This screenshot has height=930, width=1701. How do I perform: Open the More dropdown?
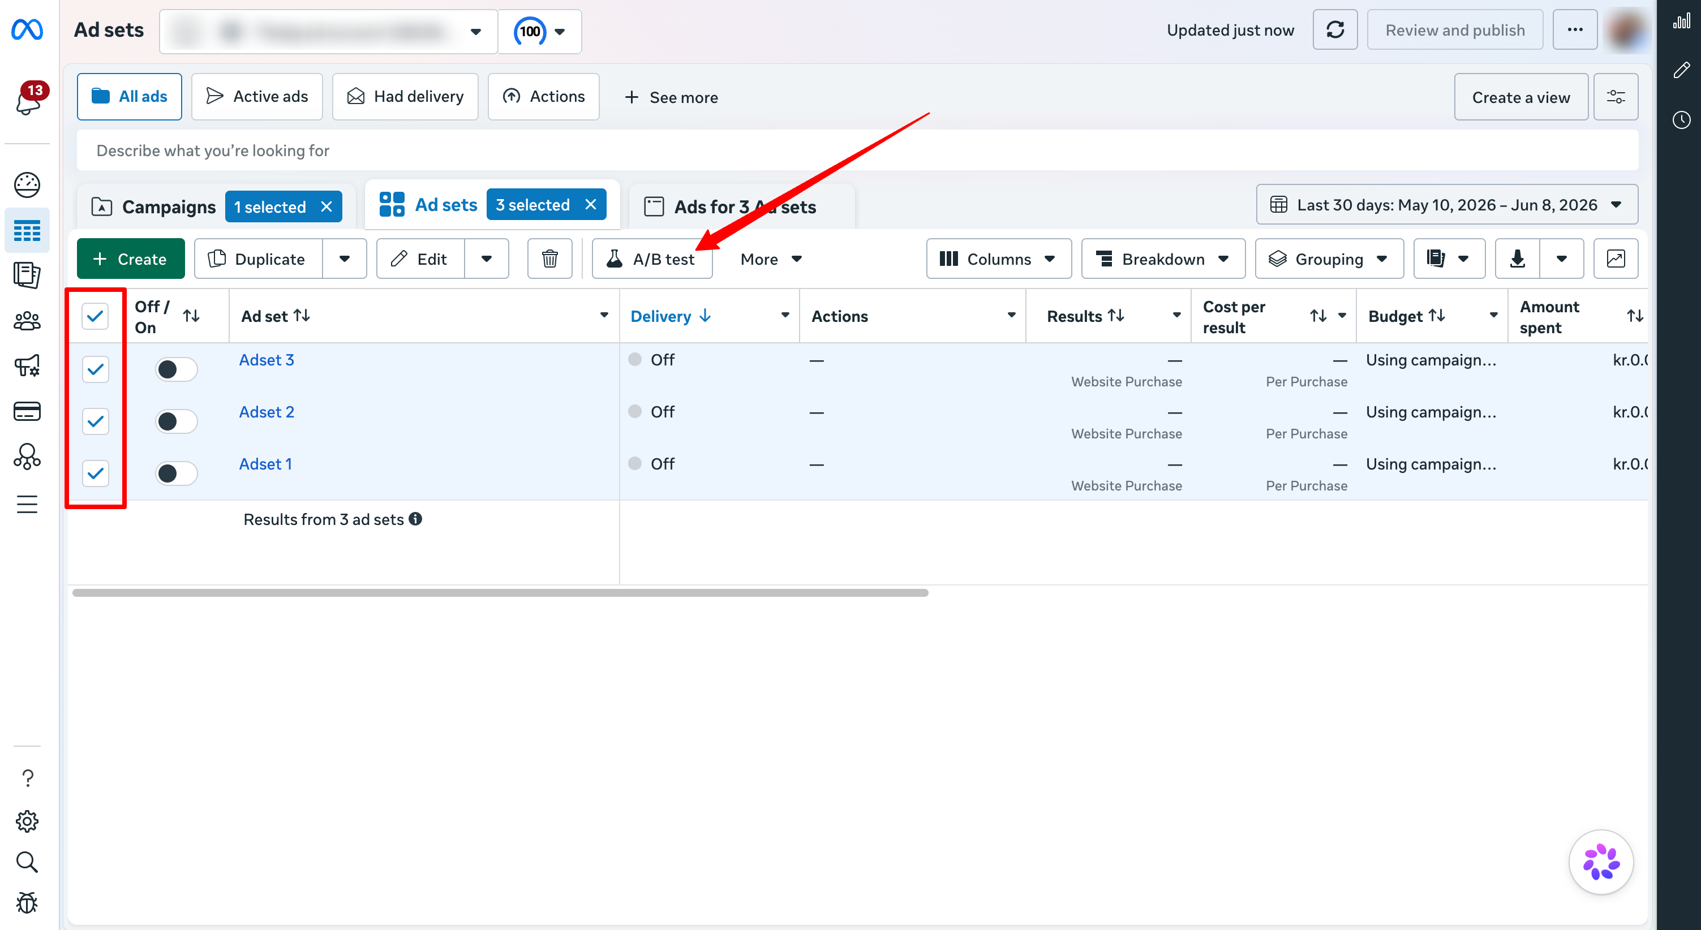coord(771,259)
